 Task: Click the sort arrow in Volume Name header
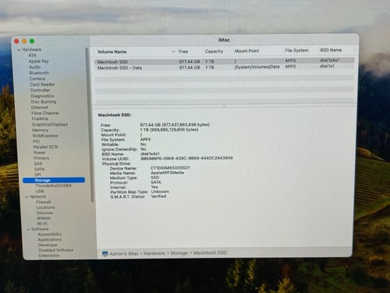(173, 52)
